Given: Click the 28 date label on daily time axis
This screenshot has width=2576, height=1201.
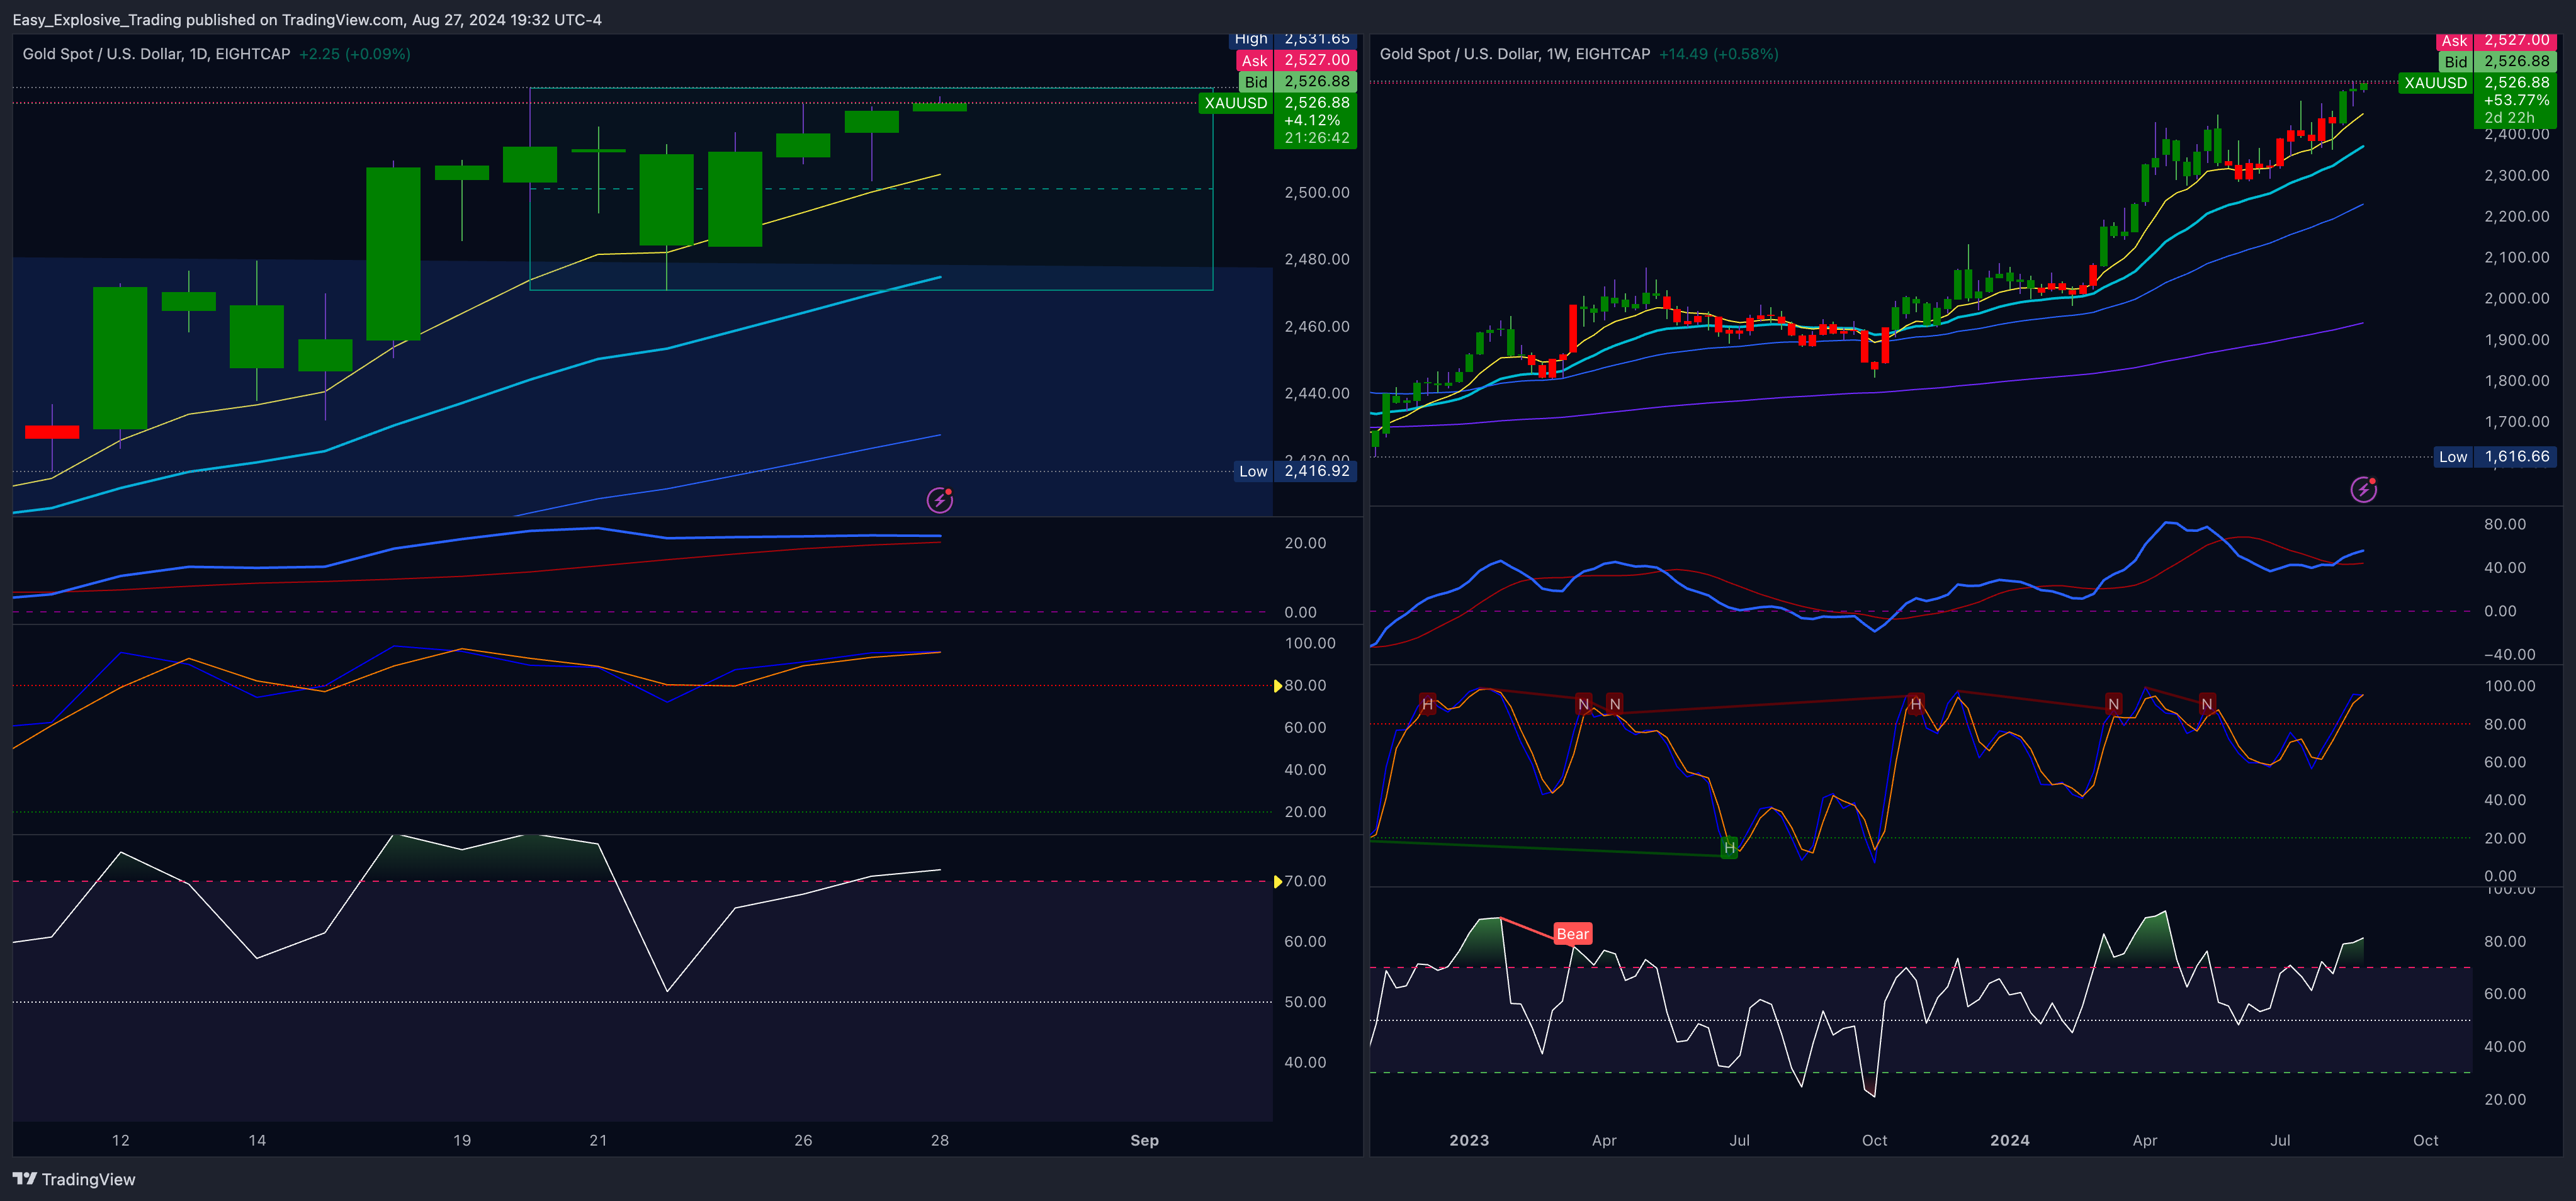Looking at the screenshot, I should 940,1140.
